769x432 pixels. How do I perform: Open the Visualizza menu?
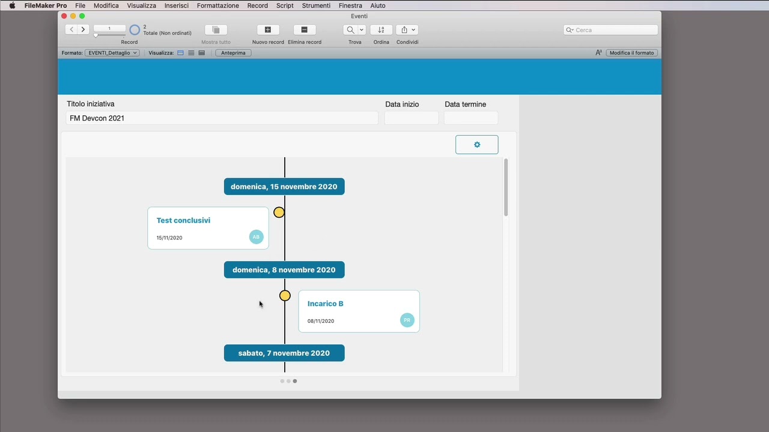(x=141, y=5)
